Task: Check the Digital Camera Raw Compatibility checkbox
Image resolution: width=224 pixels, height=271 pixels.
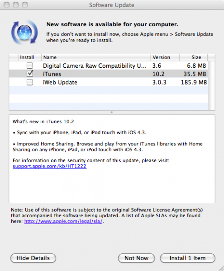Action: click(30, 65)
